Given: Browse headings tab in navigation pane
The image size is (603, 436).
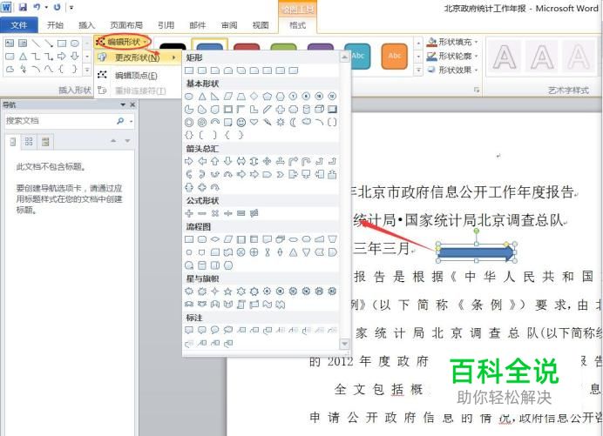Looking at the screenshot, I should (13, 142).
